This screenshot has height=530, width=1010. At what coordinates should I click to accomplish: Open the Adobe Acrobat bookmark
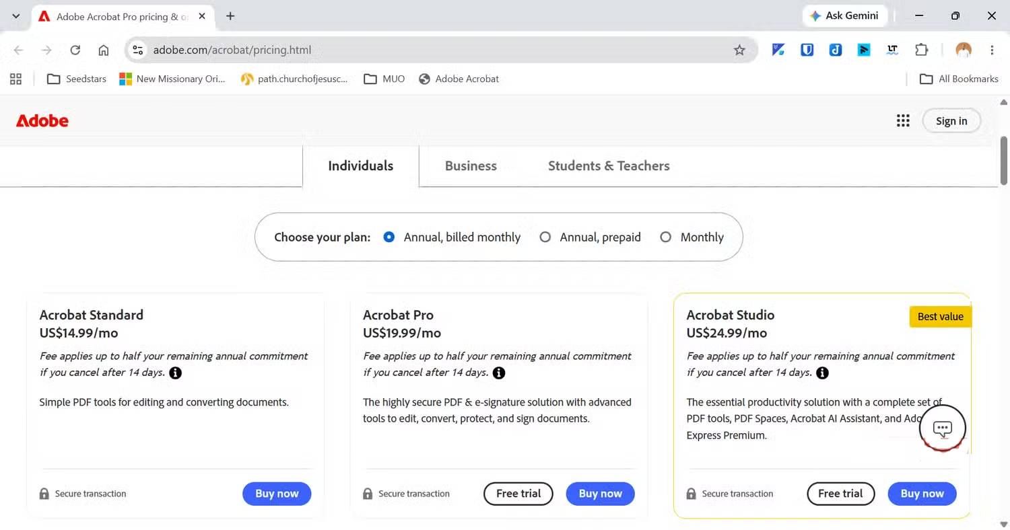[x=459, y=79]
